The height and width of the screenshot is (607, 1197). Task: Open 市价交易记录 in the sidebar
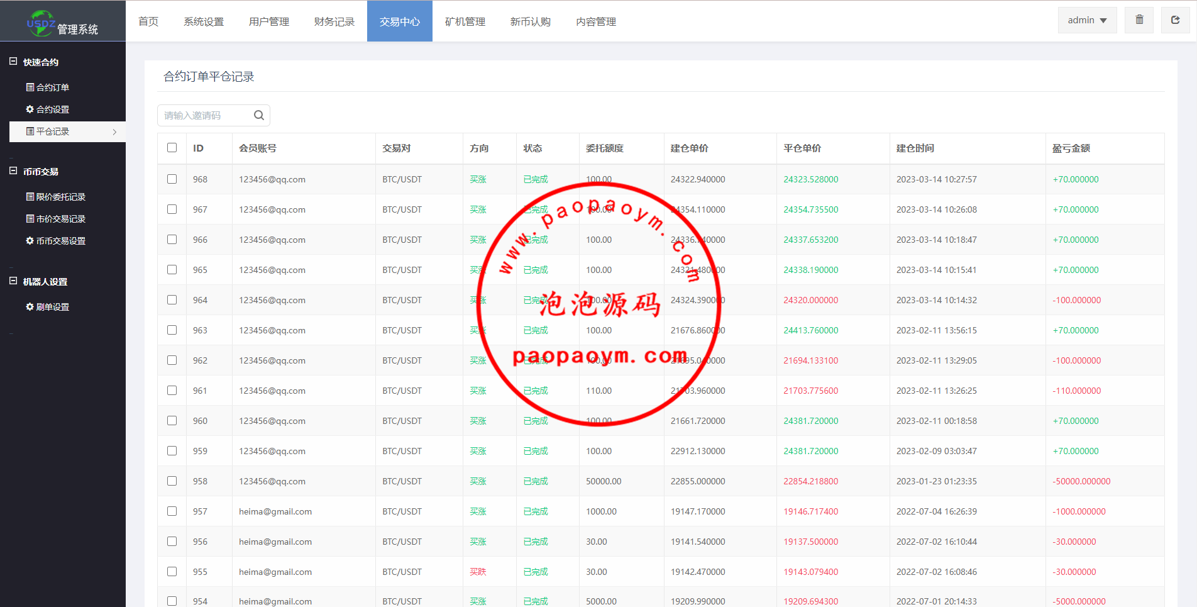pyautogui.click(x=61, y=219)
